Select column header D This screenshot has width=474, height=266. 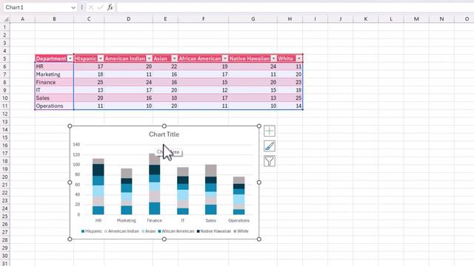tap(128, 19)
